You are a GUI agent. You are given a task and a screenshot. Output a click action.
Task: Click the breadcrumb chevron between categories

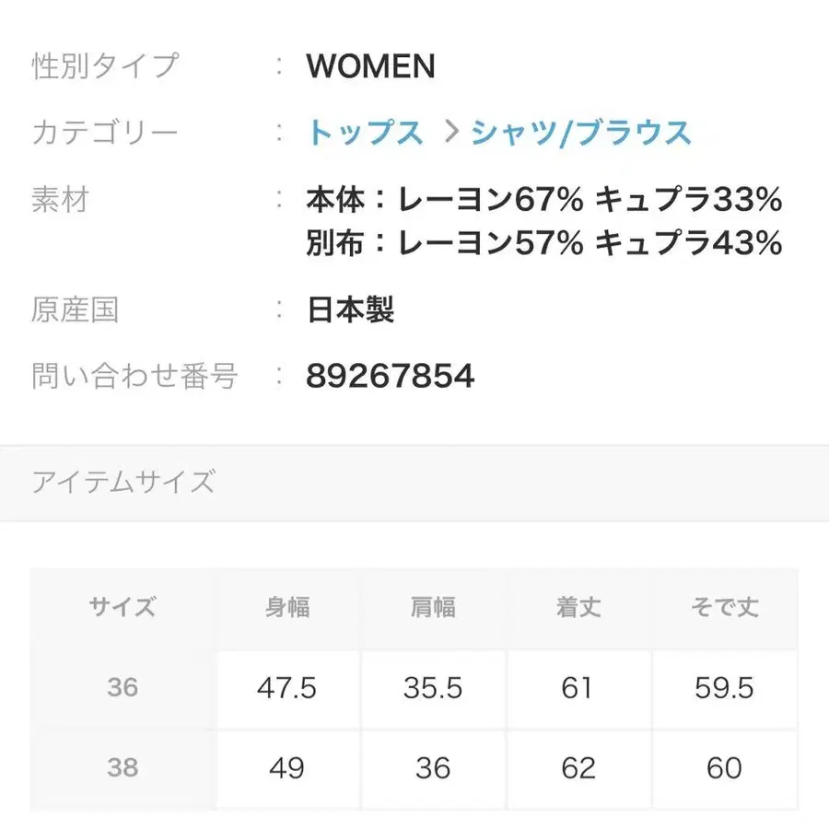click(450, 133)
